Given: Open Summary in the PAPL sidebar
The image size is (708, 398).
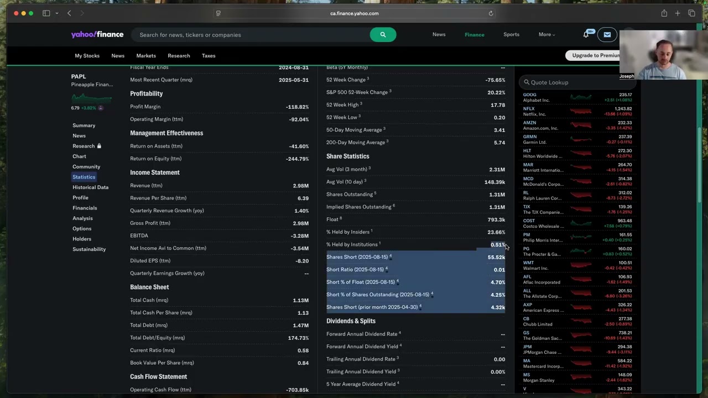Looking at the screenshot, I should tap(84, 125).
